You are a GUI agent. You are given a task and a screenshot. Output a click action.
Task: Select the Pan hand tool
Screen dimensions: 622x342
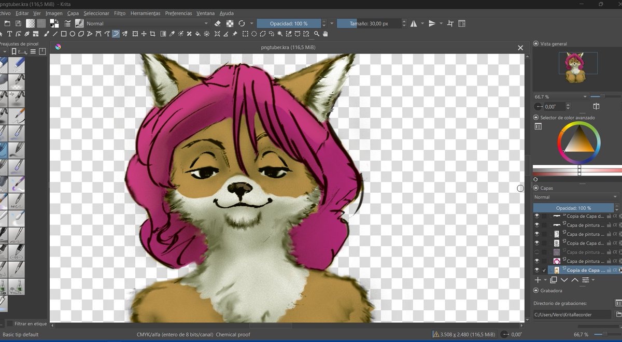pos(326,34)
